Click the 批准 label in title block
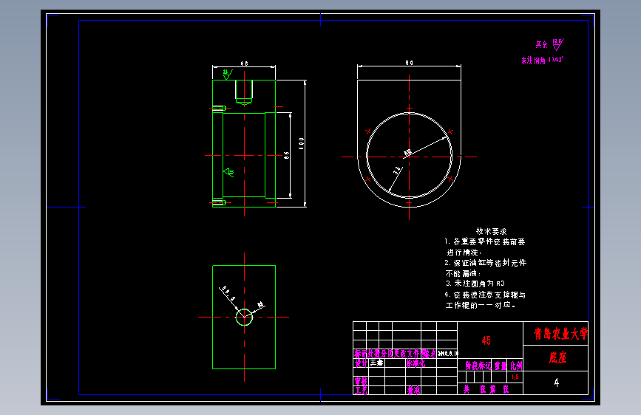The height and width of the screenshot is (415, 641). (413, 391)
